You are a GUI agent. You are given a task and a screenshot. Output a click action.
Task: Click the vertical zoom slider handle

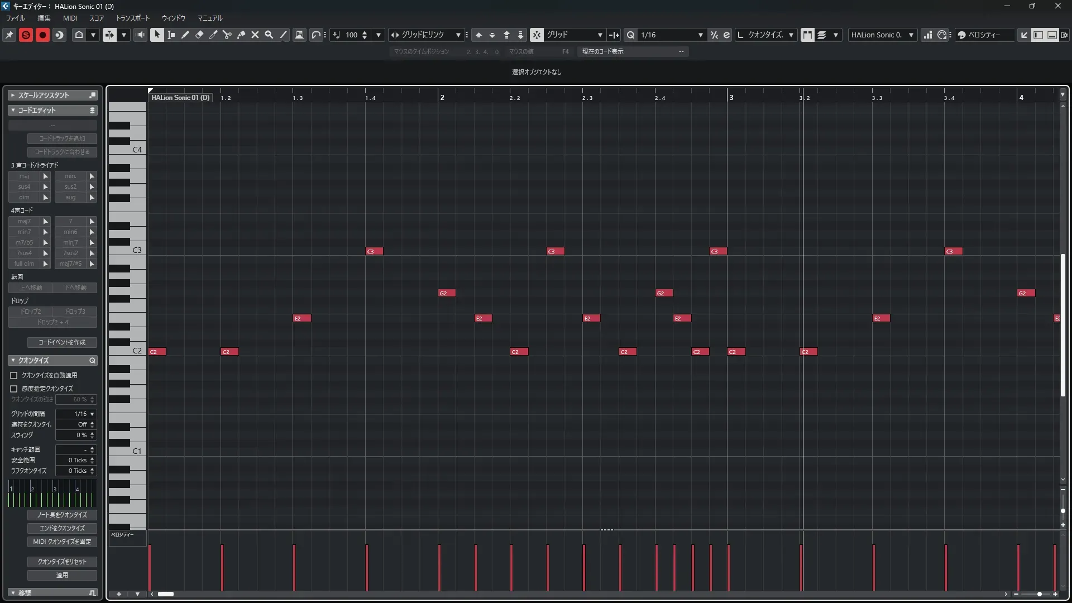coord(1063,511)
